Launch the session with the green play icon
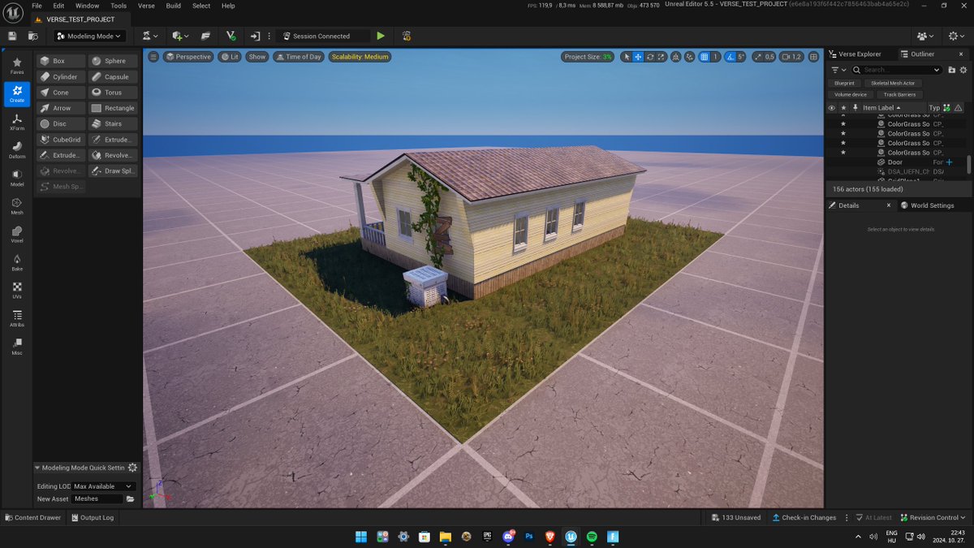 381,36
